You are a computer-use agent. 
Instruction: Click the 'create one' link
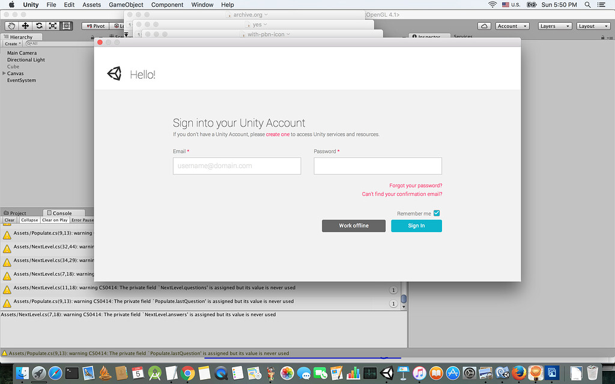pyautogui.click(x=277, y=134)
